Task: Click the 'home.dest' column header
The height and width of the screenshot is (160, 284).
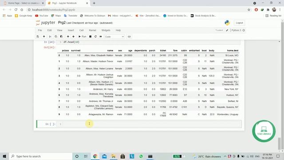Action: tap(233, 51)
